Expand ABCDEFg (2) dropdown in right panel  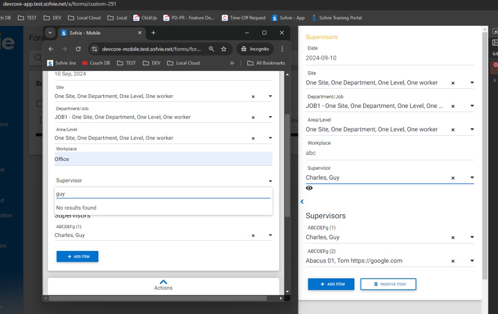coord(472,261)
